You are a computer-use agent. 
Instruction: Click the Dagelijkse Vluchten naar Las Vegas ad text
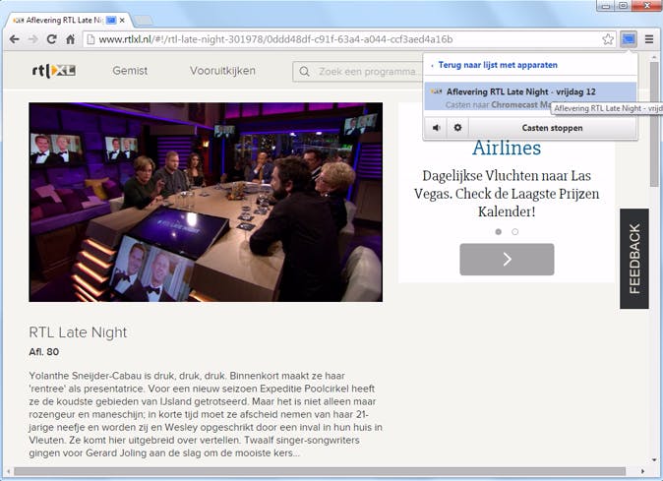[507, 194]
